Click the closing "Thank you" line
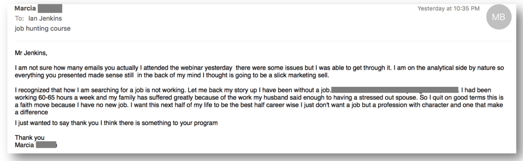The width and height of the screenshot is (523, 161). pos(30,138)
